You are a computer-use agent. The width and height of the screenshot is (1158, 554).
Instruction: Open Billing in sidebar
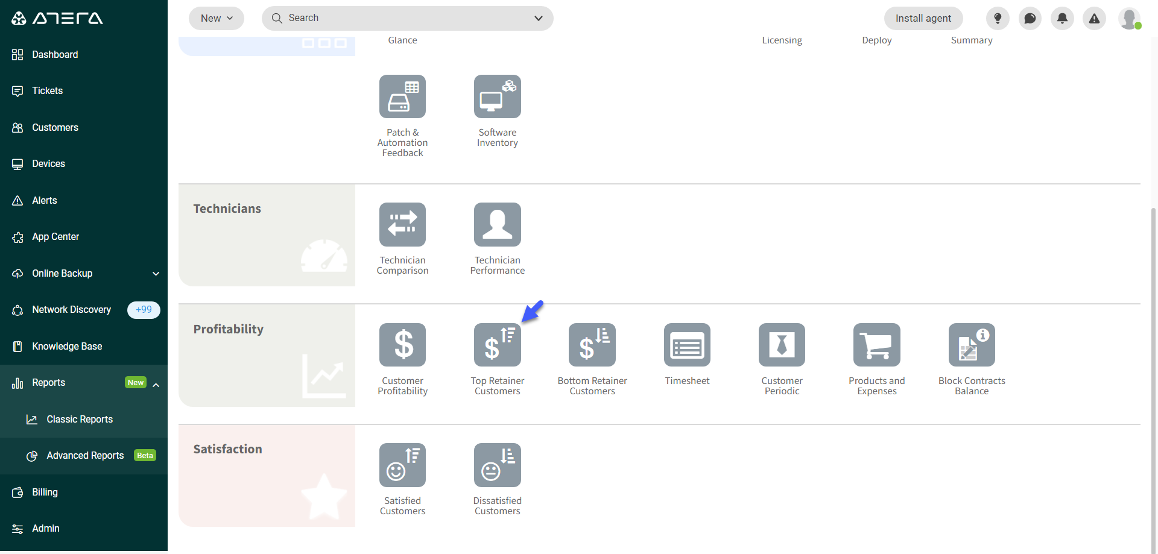pos(84,492)
